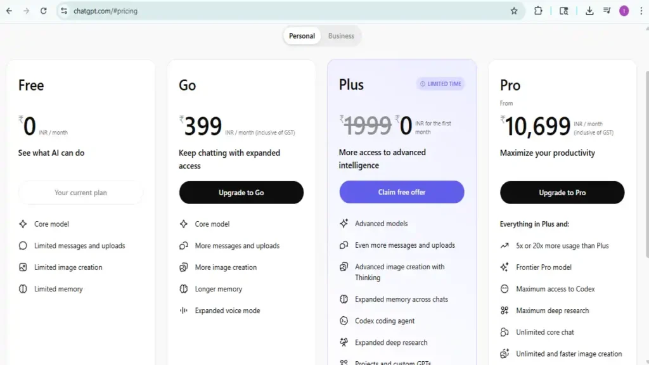The width and height of the screenshot is (649, 365).
Task: Click the Advanced models icon in Plus column
Action: point(344,224)
